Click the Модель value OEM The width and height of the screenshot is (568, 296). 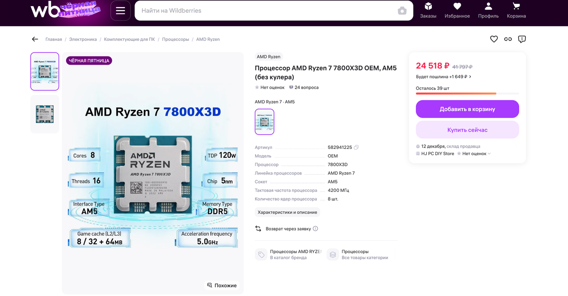333,156
